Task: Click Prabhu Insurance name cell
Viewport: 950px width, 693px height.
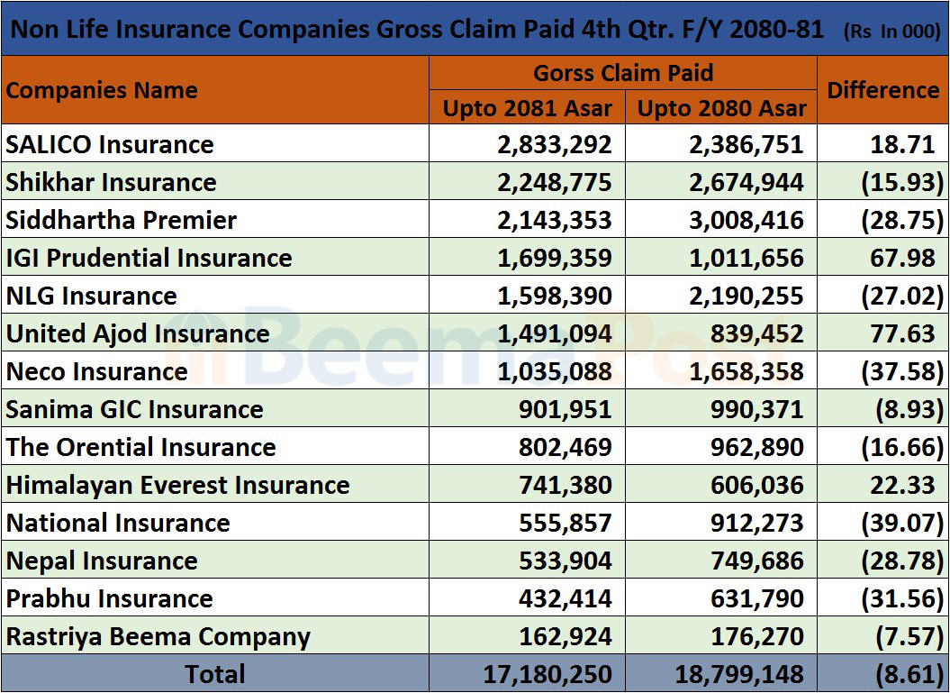Action: click(109, 598)
